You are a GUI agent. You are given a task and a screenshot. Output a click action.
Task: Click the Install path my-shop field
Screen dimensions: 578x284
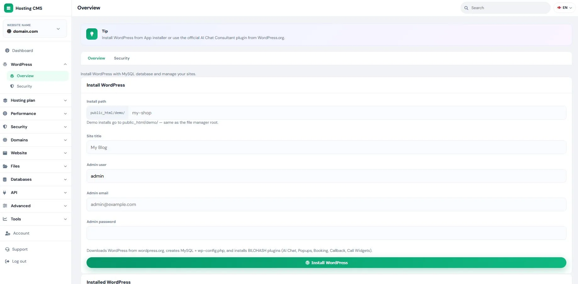tap(347, 113)
